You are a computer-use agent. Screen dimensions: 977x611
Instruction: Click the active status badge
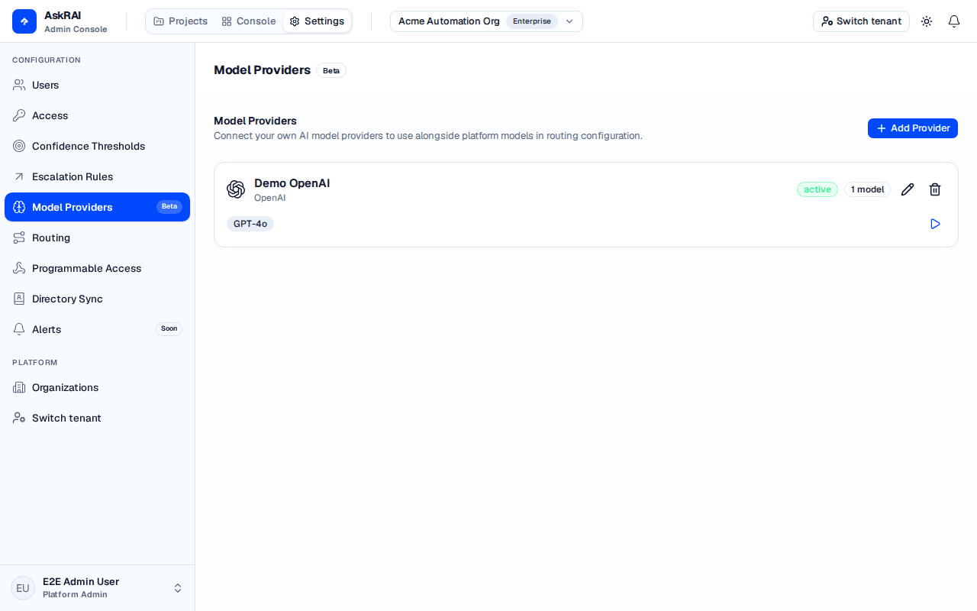(x=817, y=189)
